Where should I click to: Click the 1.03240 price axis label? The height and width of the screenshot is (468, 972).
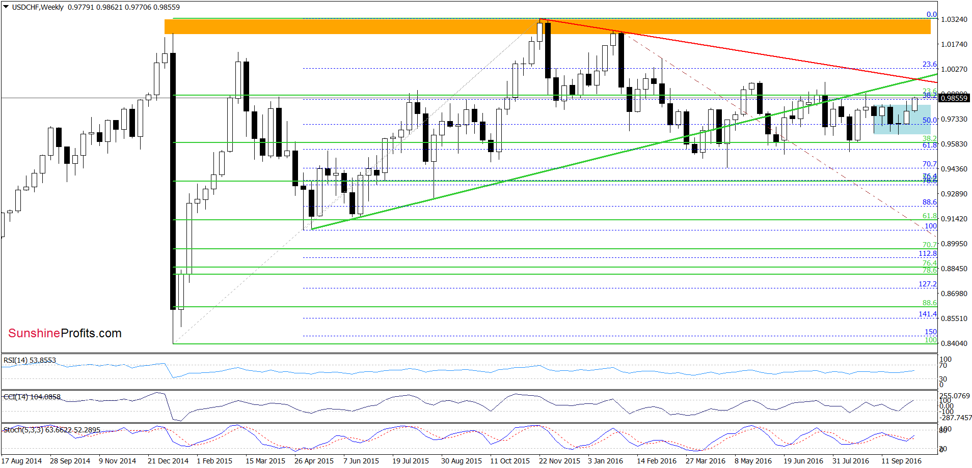954,19
